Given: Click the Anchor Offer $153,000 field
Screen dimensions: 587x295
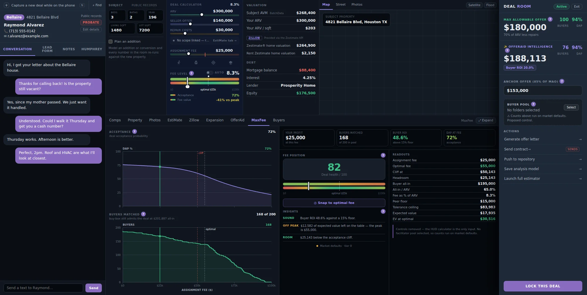Looking at the screenshot, I should coord(543,90).
